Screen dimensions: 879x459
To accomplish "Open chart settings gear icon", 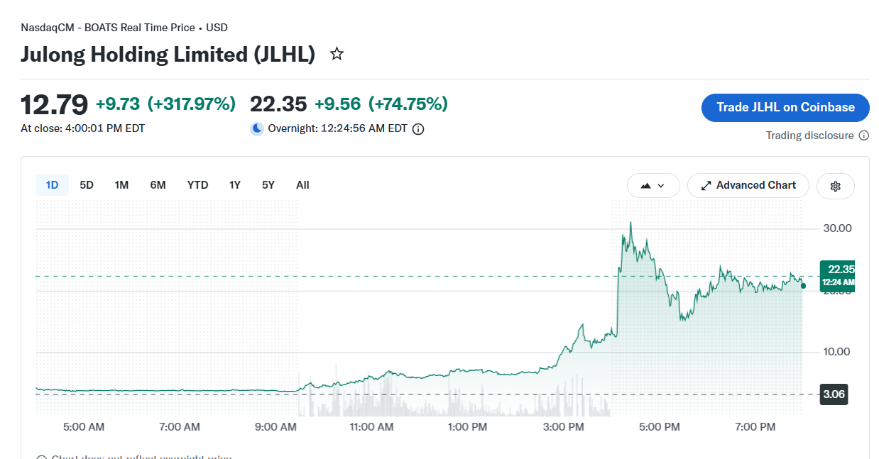I will 836,186.
